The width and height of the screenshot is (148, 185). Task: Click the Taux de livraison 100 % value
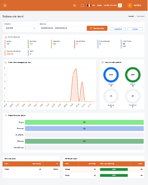pos(10,54)
